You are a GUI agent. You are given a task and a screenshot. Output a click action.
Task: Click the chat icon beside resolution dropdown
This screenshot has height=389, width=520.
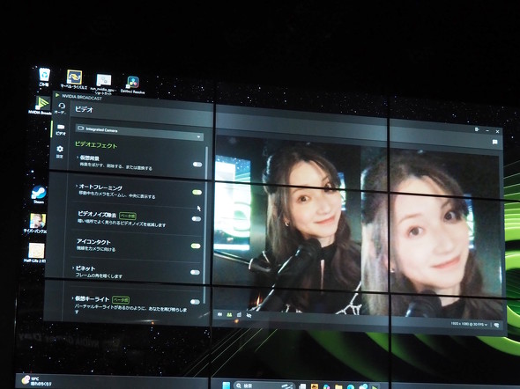coord(496,325)
